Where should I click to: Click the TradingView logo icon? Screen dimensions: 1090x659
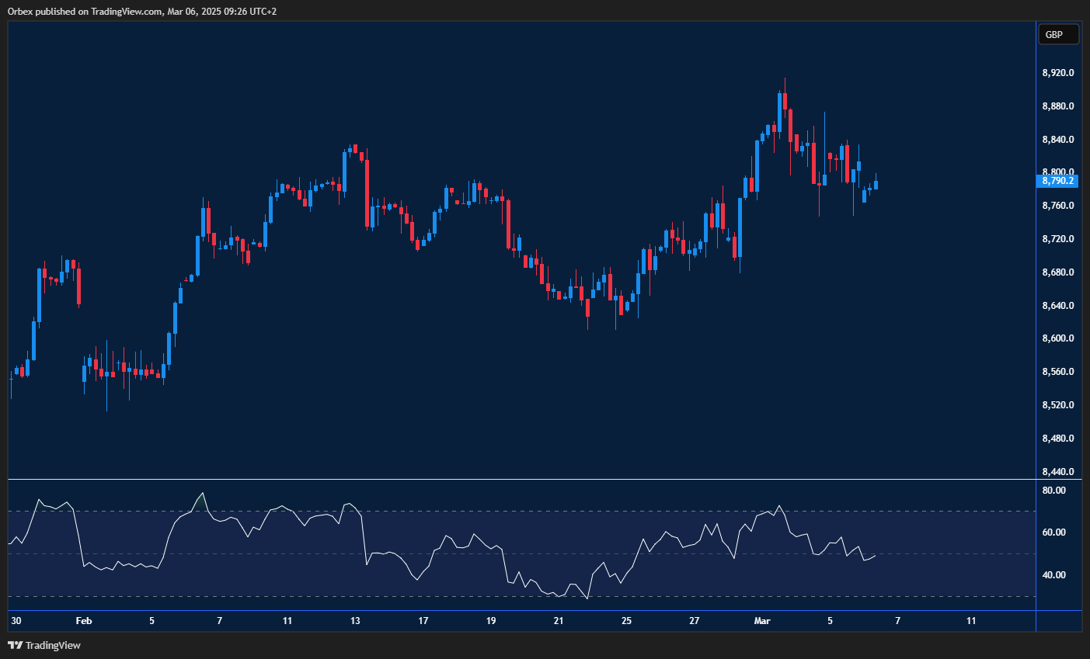[15, 645]
